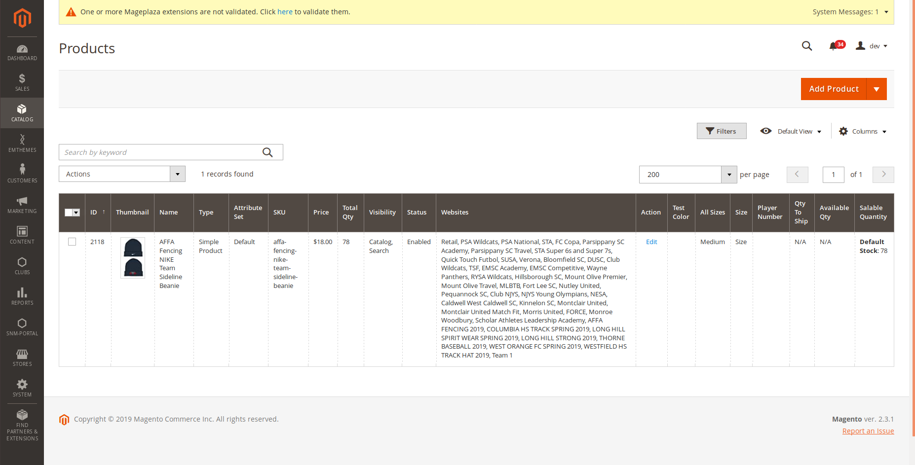Open the per page 200 dropdown arrow
915x465 pixels.
(729, 175)
